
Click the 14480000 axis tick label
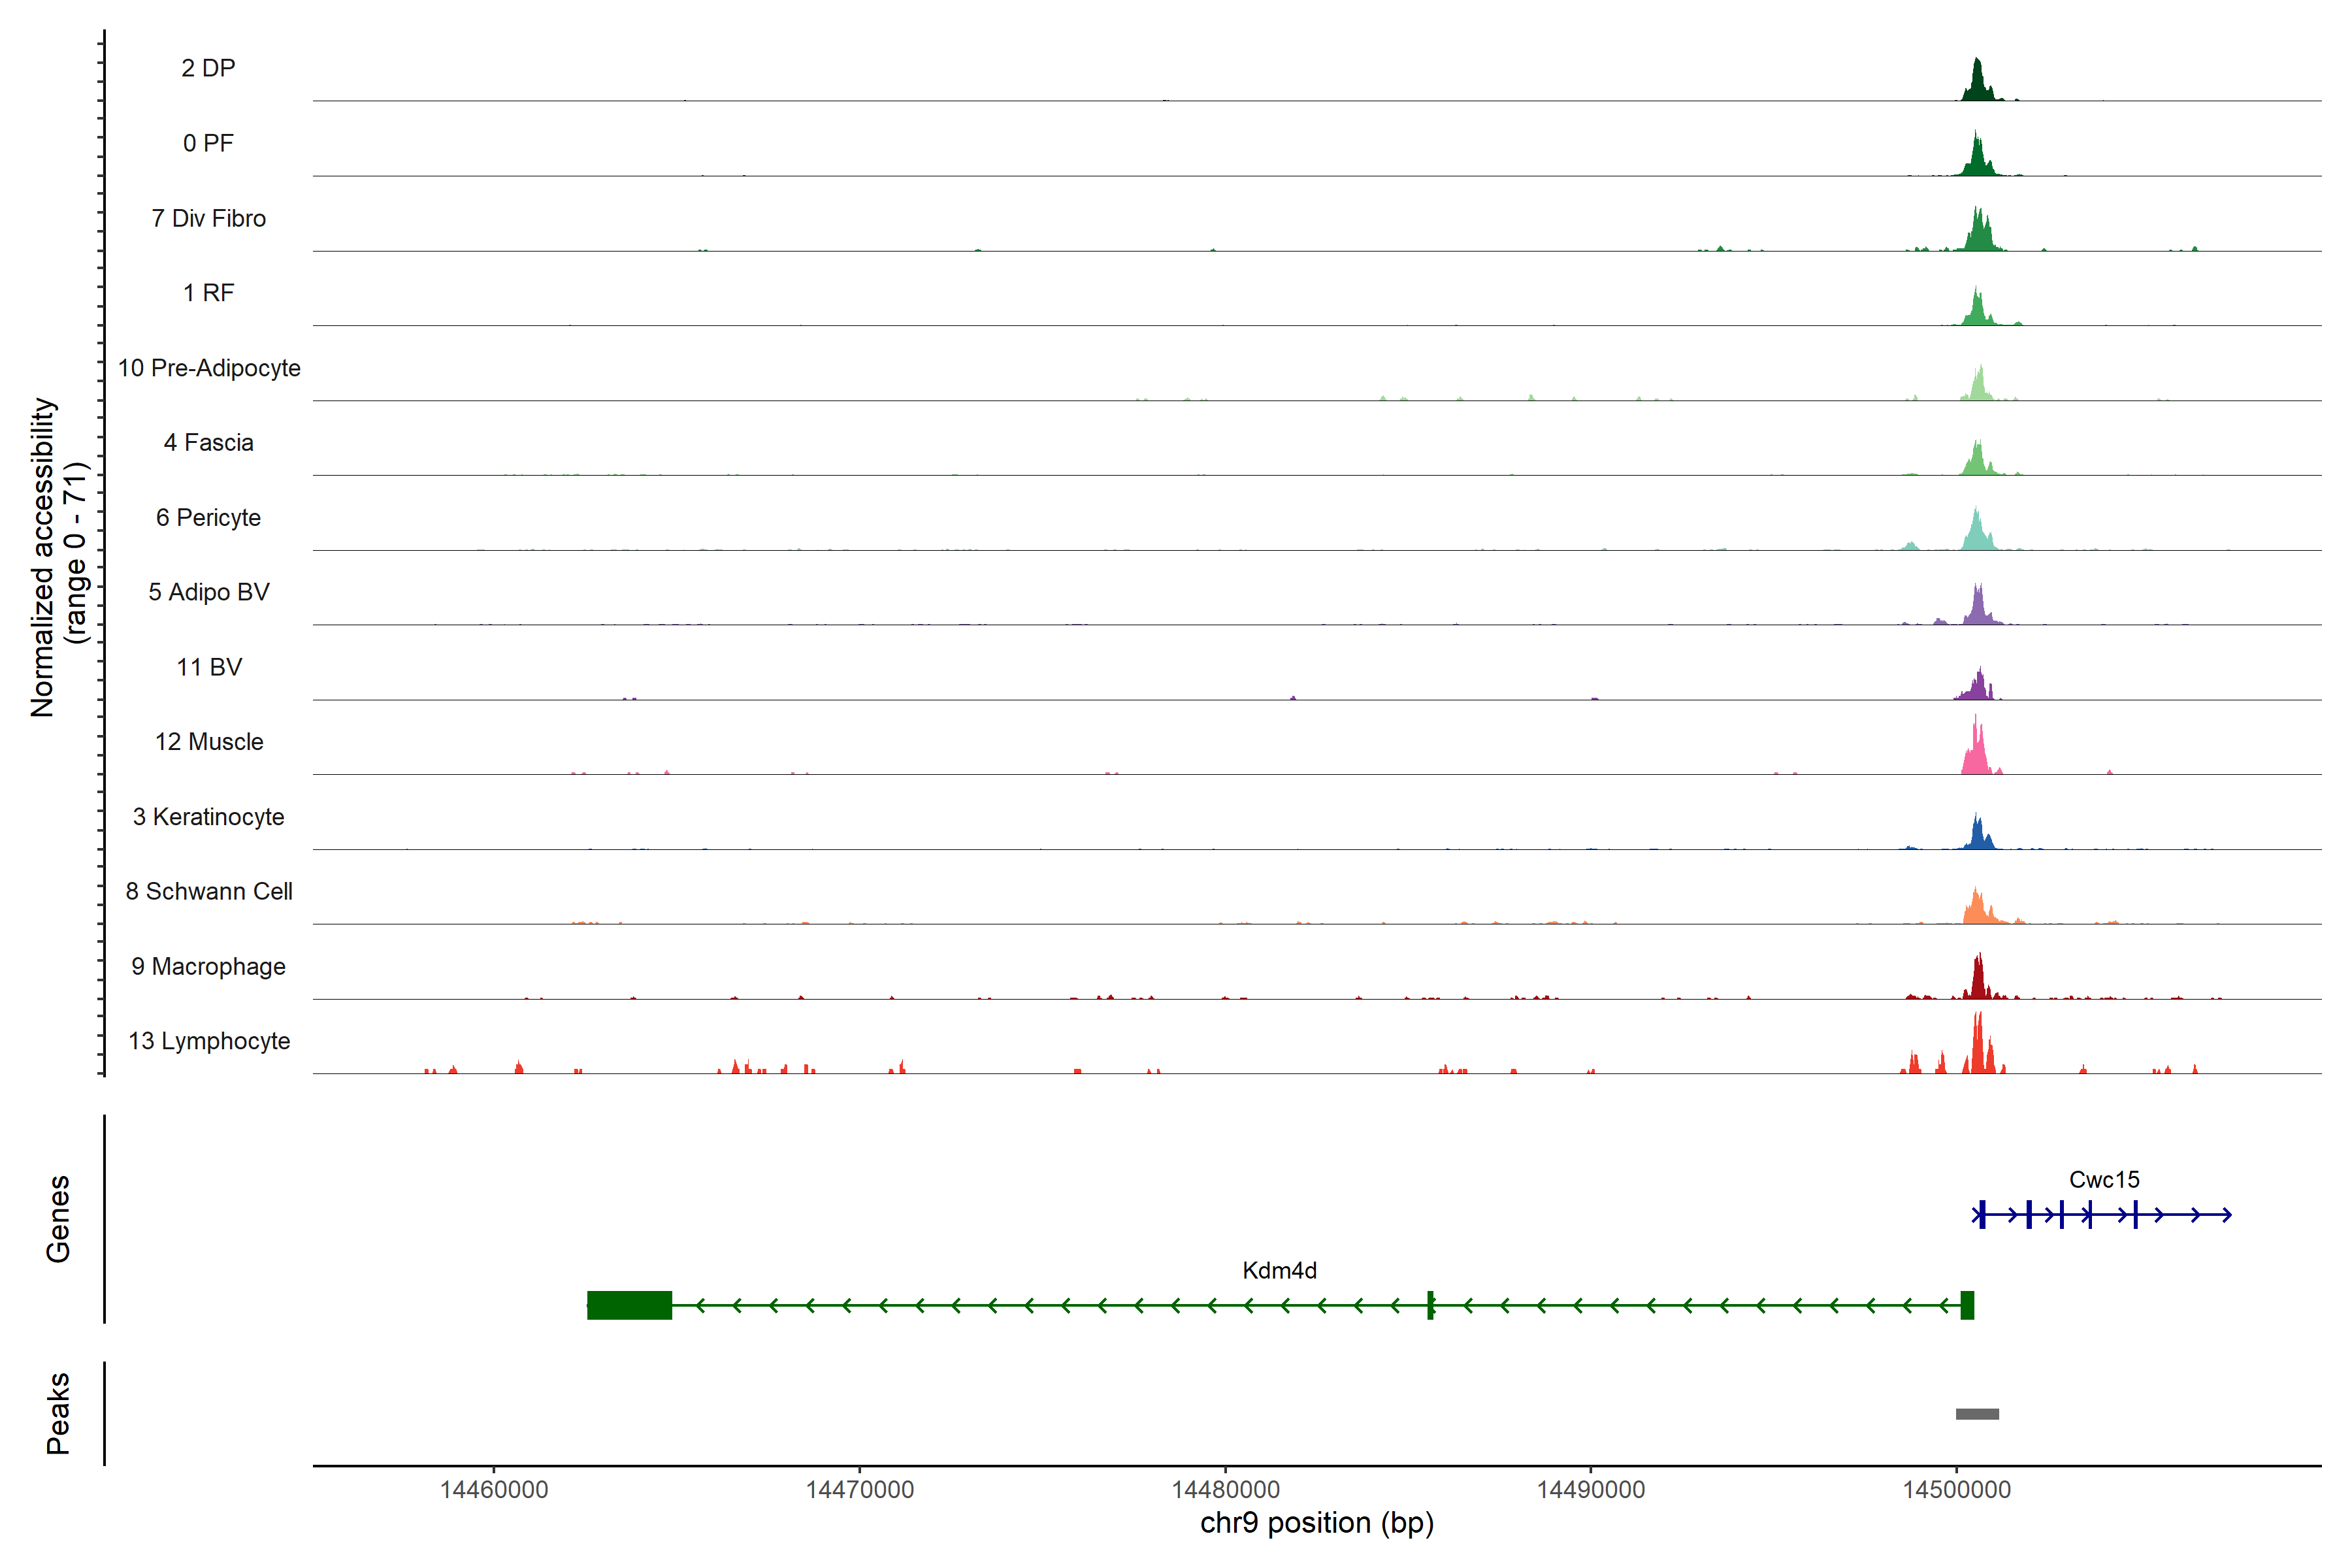pos(1225,1489)
